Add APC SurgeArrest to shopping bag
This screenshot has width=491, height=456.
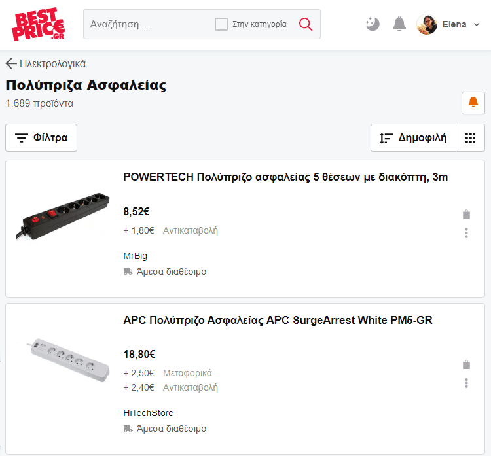coord(466,364)
